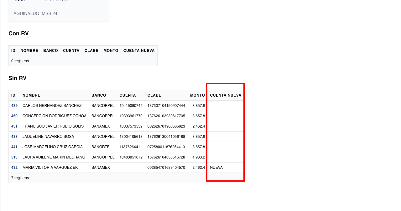Click MONTO header in Sin RV table
This screenshot has width=401, height=211.
197,95
